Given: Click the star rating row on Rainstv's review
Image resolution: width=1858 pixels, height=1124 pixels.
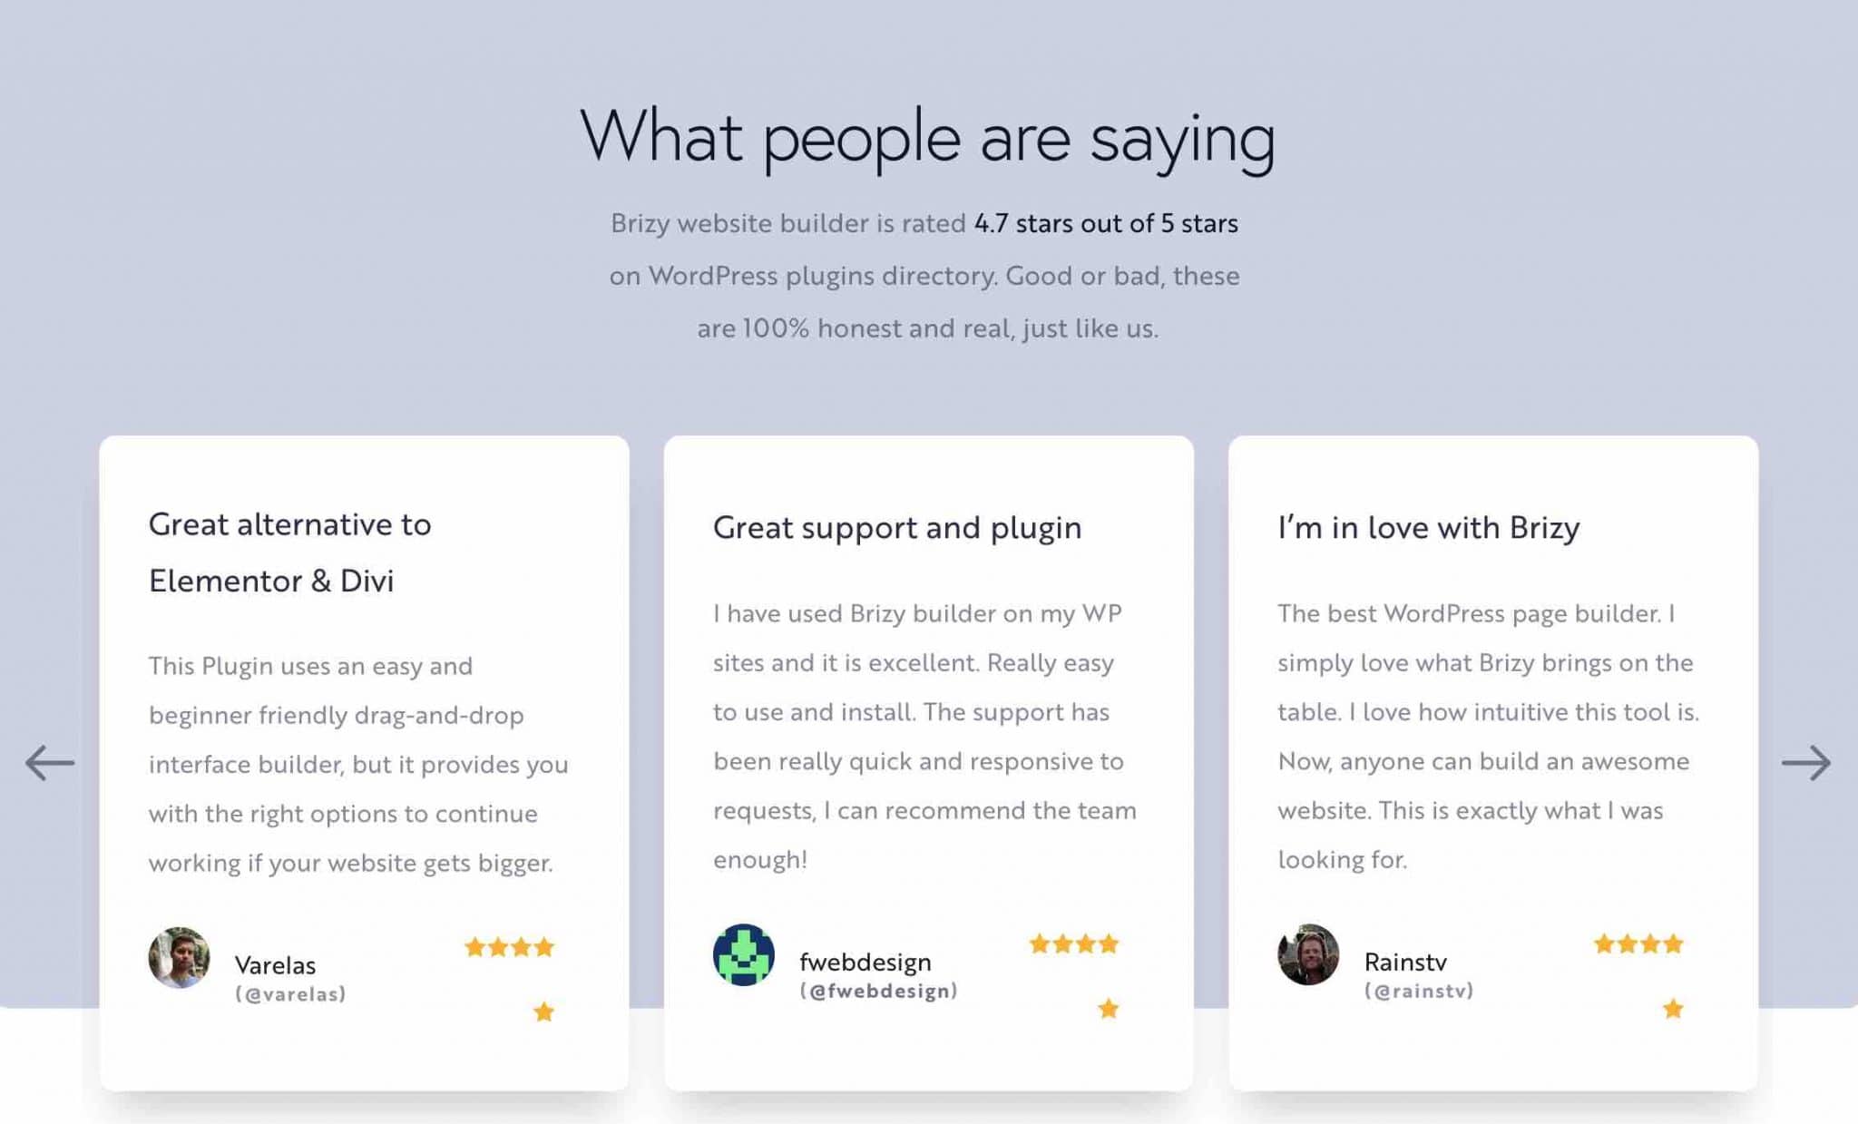Looking at the screenshot, I should click(1638, 944).
